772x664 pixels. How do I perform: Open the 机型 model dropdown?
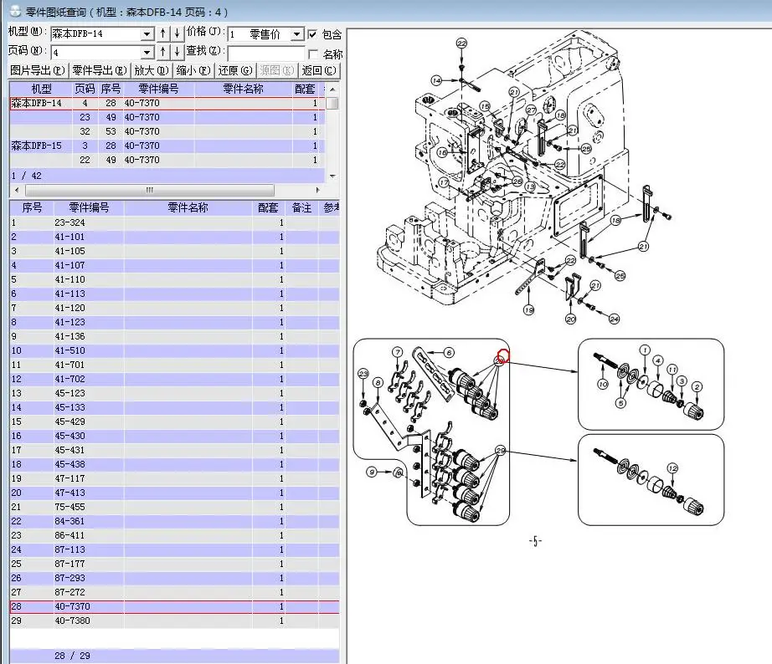(147, 34)
